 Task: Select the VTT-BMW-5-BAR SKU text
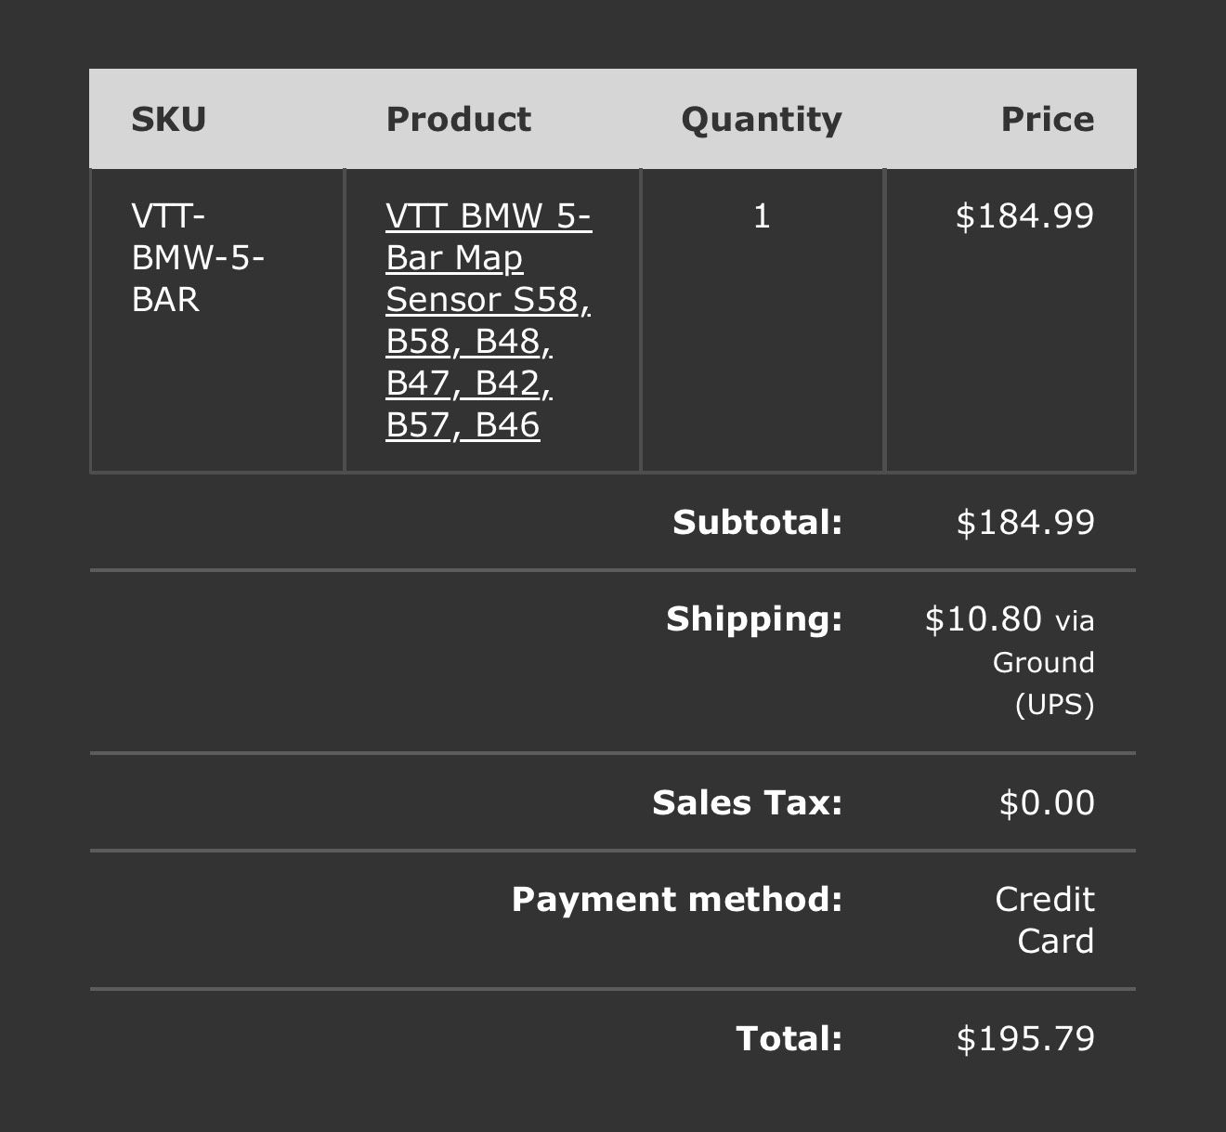pyautogui.click(x=198, y=257)
